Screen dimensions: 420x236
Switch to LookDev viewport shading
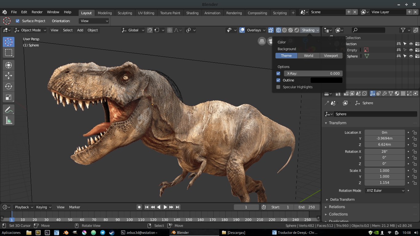click(291, 30)
